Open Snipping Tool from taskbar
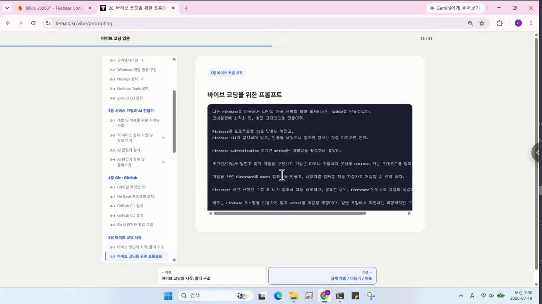The width and height of the screenshot is (542, 304). click(x=371, y=296)
